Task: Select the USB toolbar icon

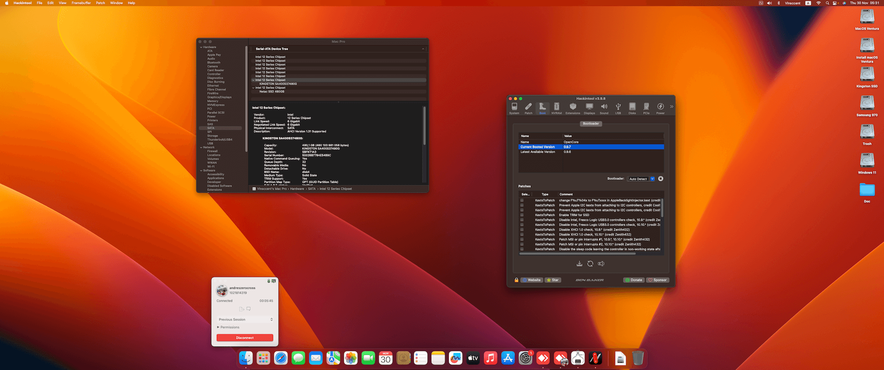Action: [618, 108]
